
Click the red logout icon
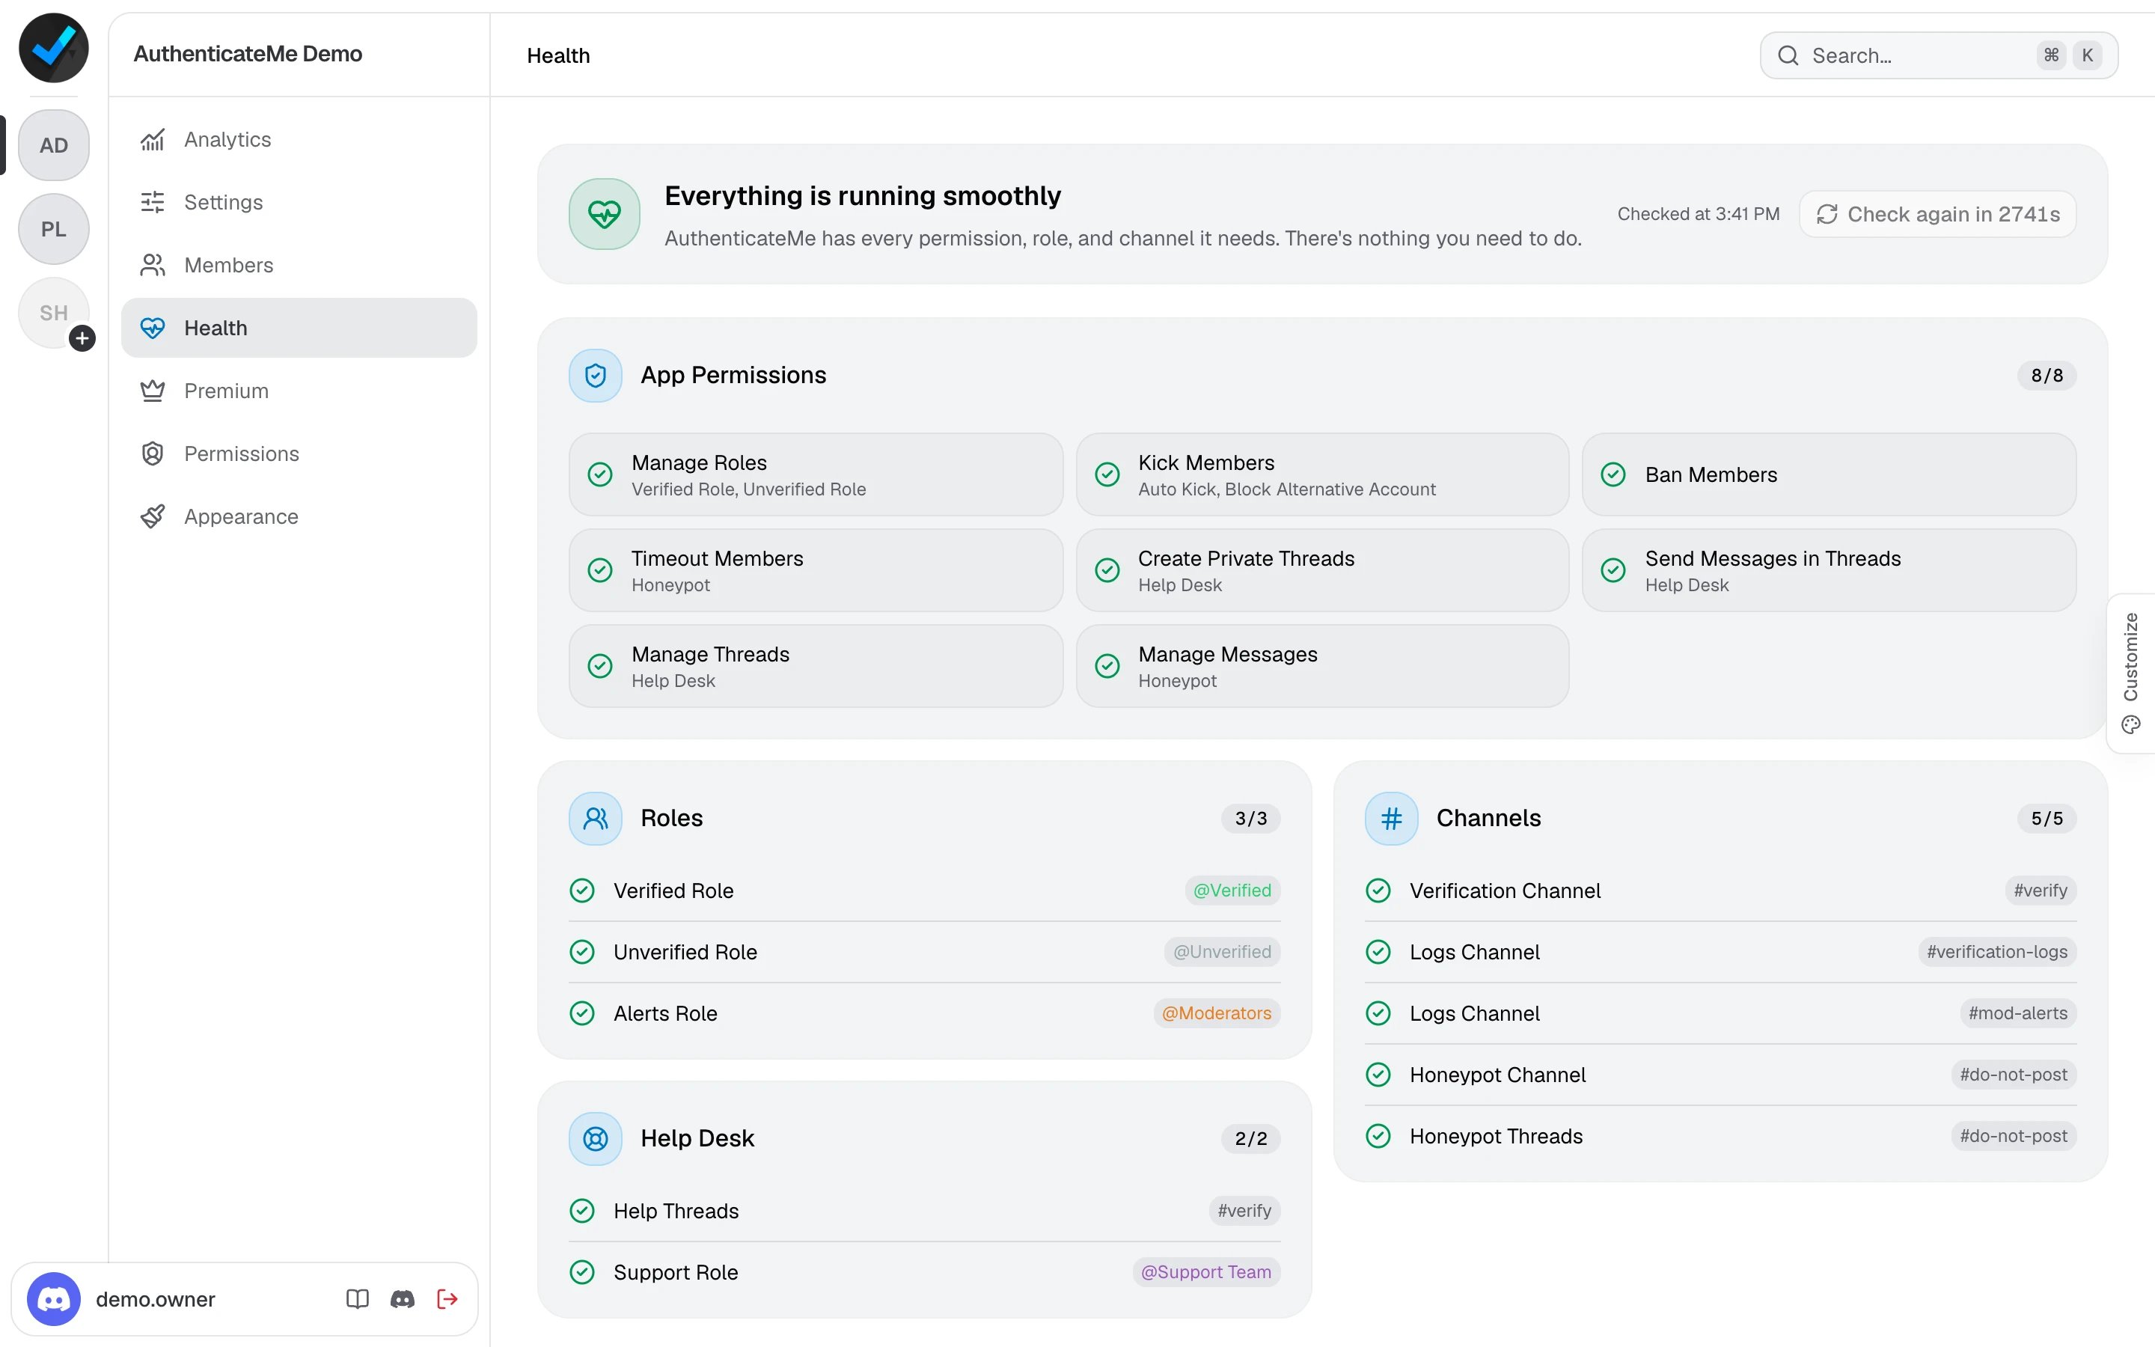coord(448,1299)
